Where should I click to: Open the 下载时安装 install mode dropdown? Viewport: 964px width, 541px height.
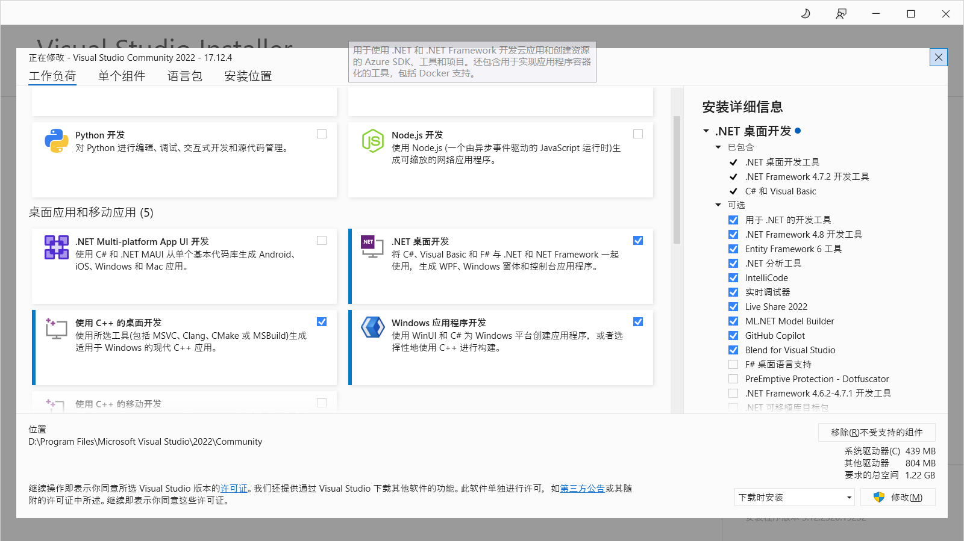click(794, 497)
